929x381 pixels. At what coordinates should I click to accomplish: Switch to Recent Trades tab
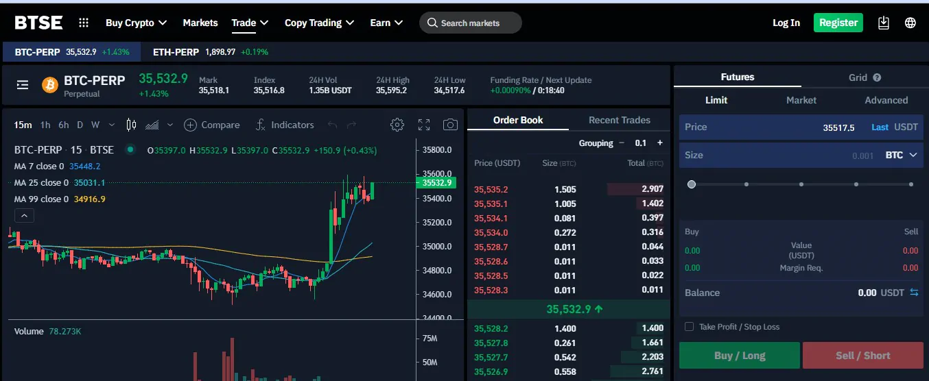coord(620,120)
